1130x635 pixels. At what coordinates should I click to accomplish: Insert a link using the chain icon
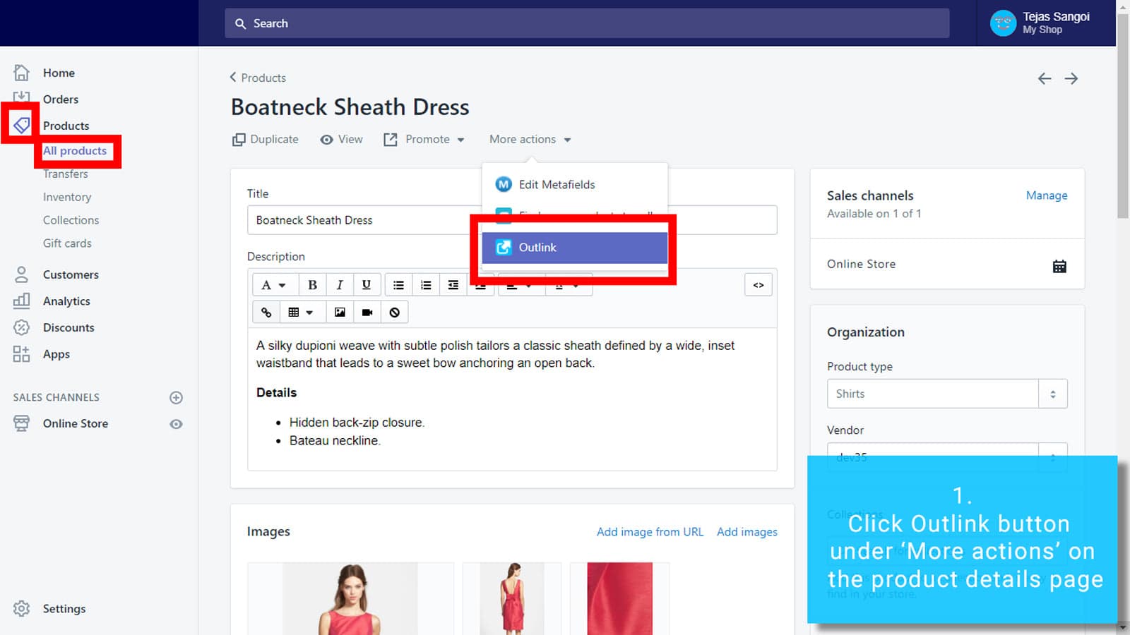266,311
